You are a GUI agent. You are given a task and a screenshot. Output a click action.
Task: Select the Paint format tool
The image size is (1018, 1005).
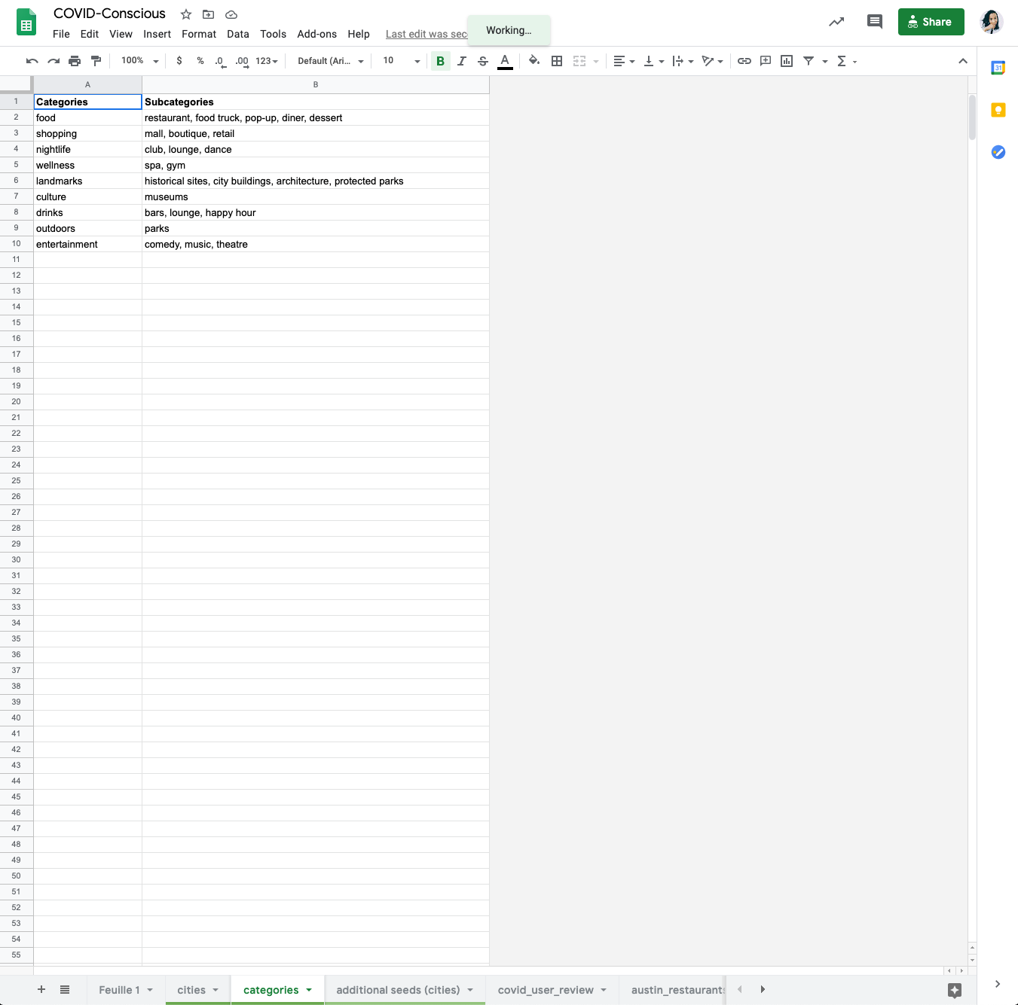96,61
